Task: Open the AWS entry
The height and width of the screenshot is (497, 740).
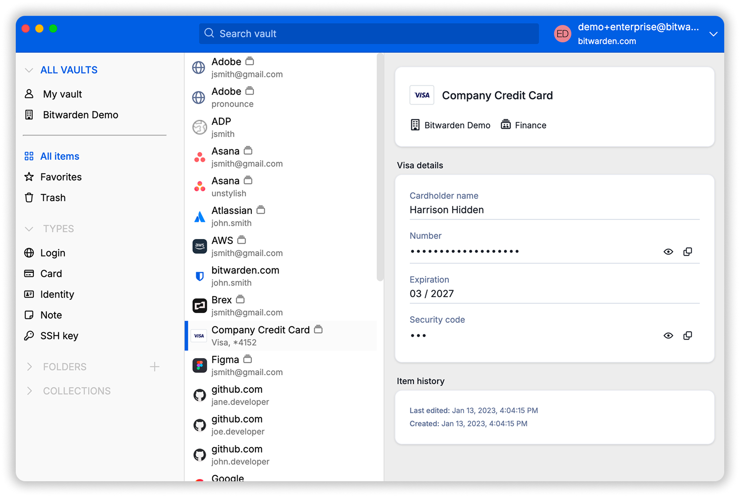Action: click(281, 246)
